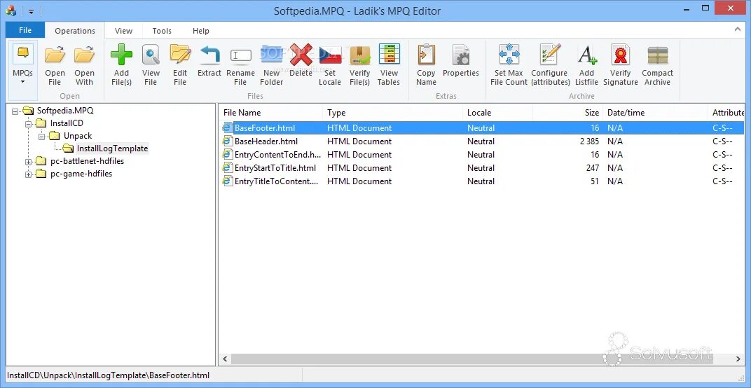
Task: Switch to the Operations tab
Action: pyautogui.click(x=75, y=31)
